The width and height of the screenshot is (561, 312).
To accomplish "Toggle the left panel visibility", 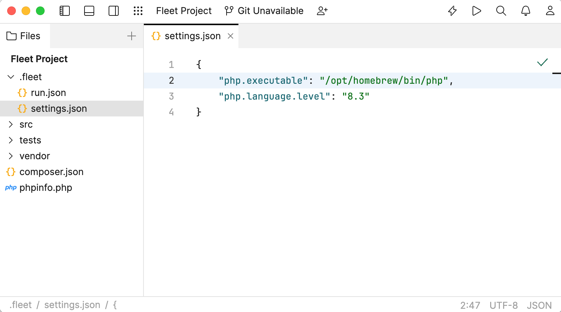I will click(x=65, y=11).
